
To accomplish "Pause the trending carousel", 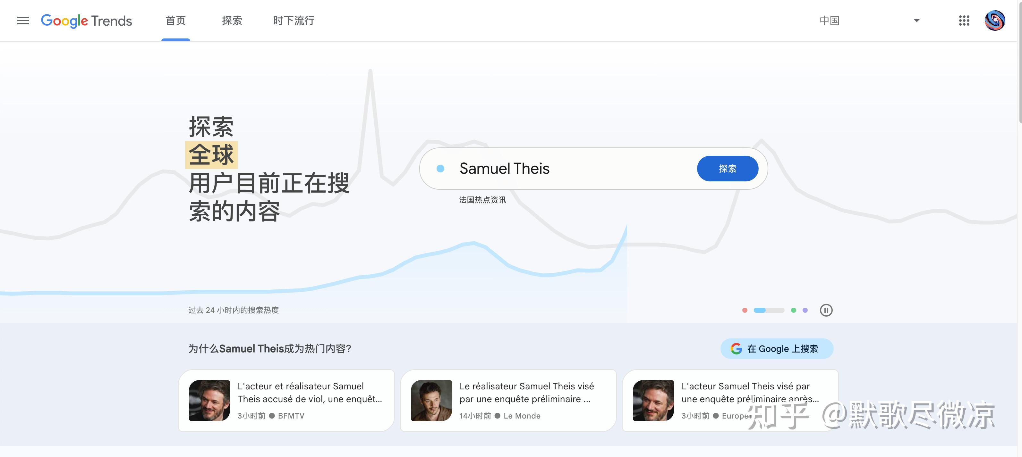I will pos(826,310).
